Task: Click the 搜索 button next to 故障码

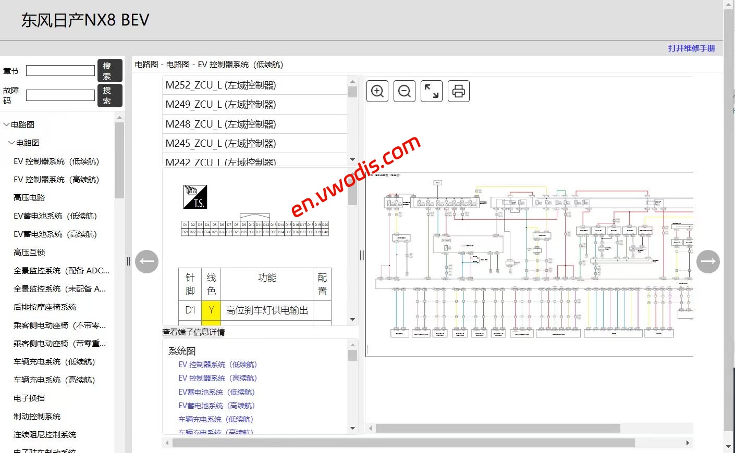Action: (109, 95)
